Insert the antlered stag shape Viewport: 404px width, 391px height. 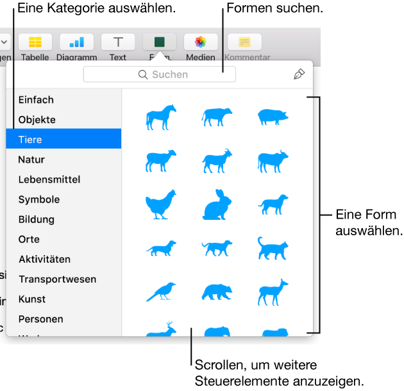(161, 329)
